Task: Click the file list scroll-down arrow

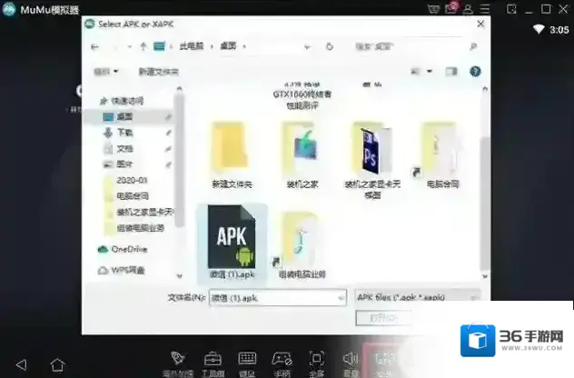Action: 485,276
